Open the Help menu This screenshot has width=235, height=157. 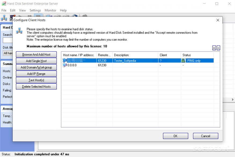[63, 10]
